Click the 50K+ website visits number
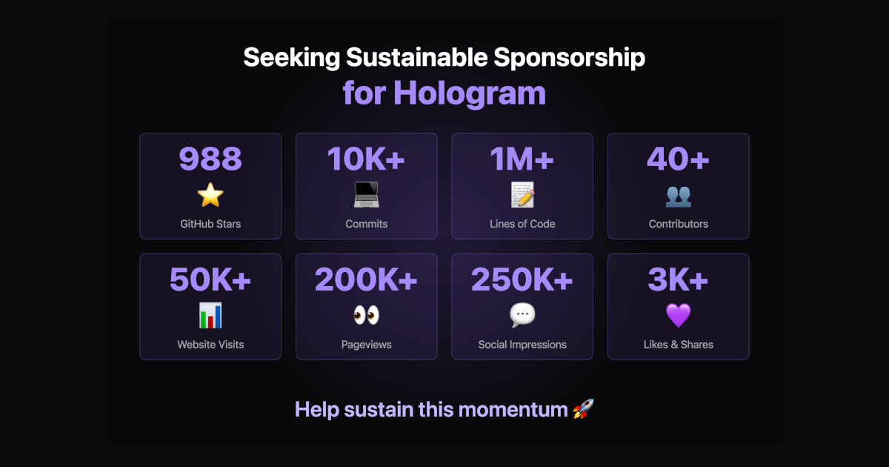Screen dimensions: 889x467 coord(210,279)
